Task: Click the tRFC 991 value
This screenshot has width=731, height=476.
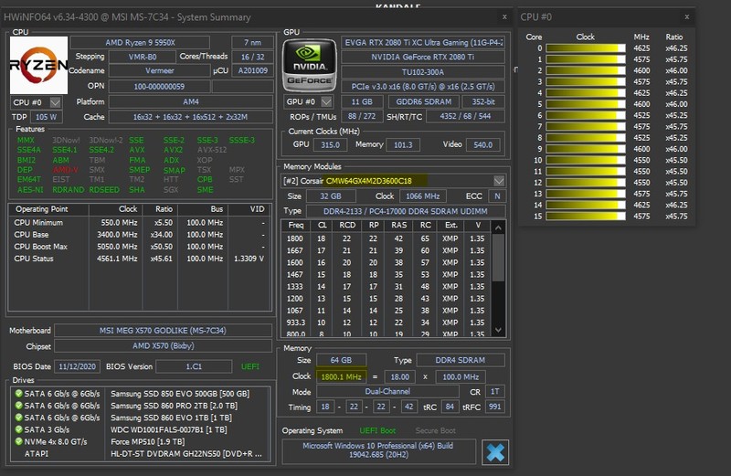Action: click(494, 407)
